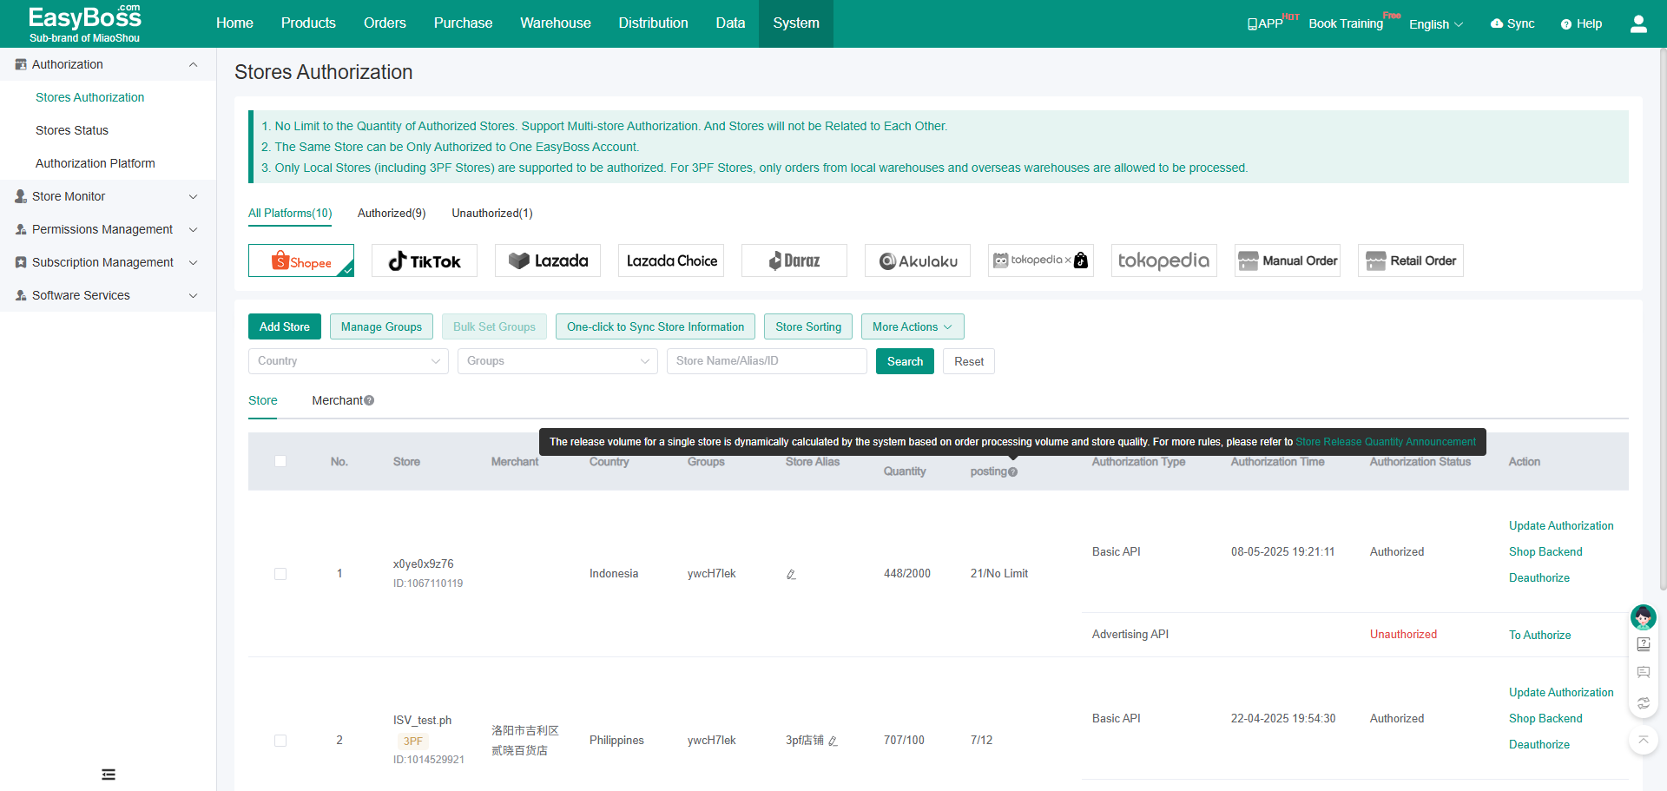Open the Products menu
Image resolution: width=1667 pixels, height=791 pixels.
click(308, 23)
